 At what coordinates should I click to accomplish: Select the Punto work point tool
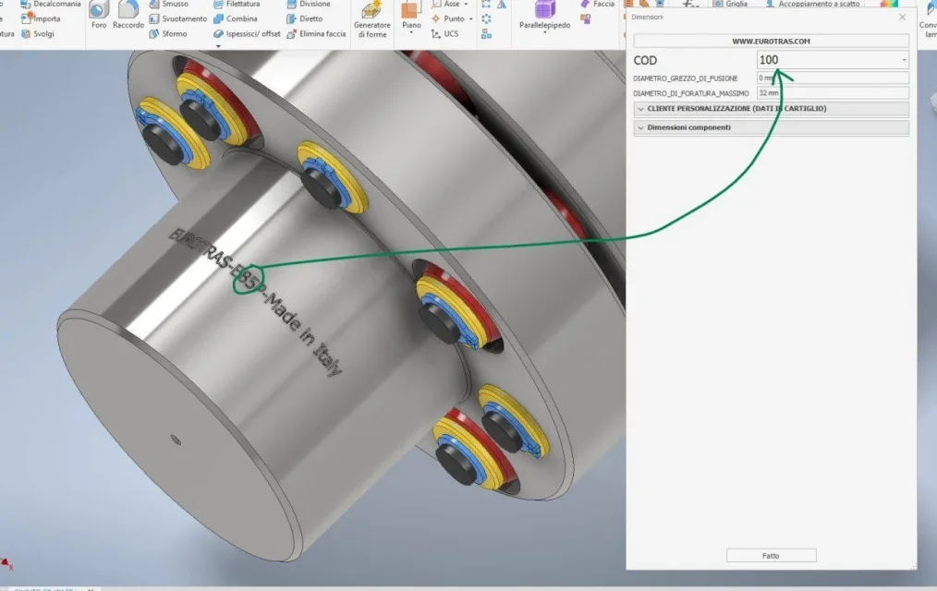click(448, 18)
